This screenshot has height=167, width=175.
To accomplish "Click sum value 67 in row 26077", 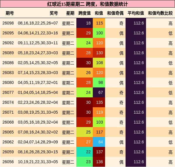I will (x=99, y=92).
